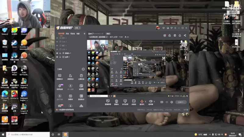Open the phone screen mirroring source
Screen dimensions: 244x137
125,102
